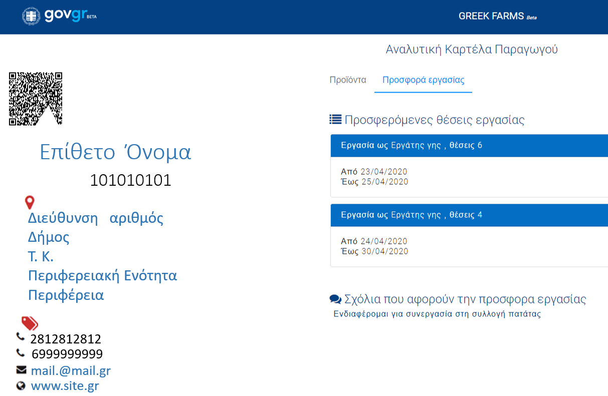608x396 pixels.
Task: Open the mail.@mail.gr email link
Action: coord(71,370)
